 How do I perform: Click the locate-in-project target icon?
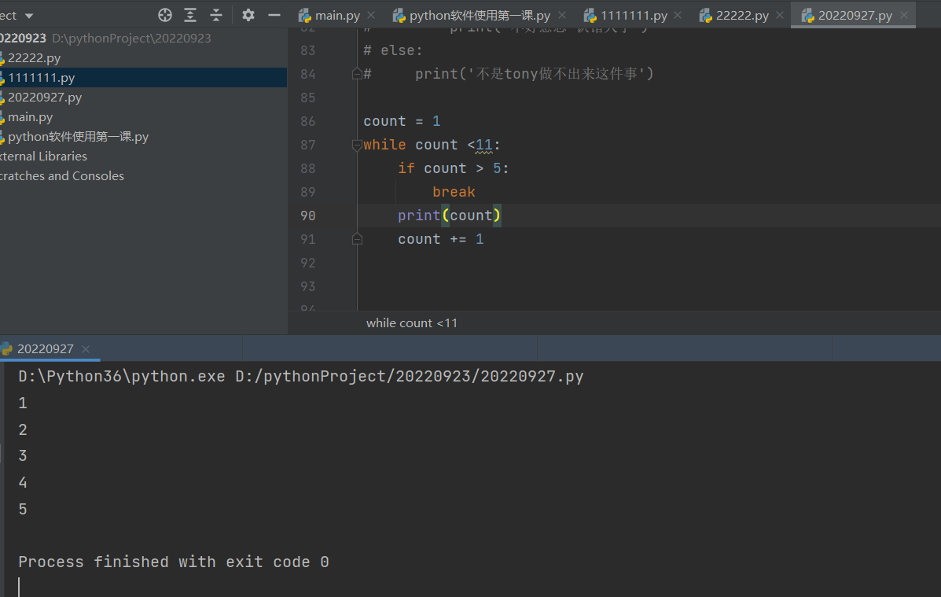pyautogui.click(x=165, y=15)
